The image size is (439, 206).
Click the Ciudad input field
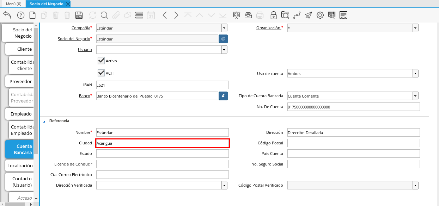pyautogui.click(x=162, y=143)
